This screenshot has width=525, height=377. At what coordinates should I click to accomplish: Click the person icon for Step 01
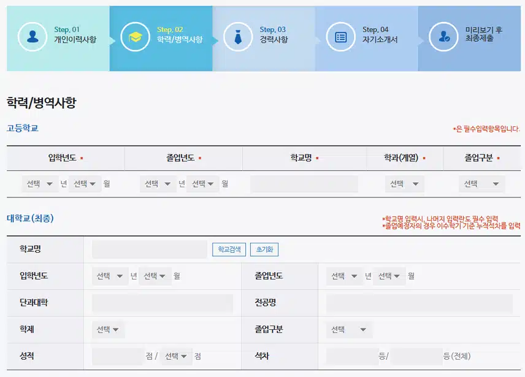point(33,37)
